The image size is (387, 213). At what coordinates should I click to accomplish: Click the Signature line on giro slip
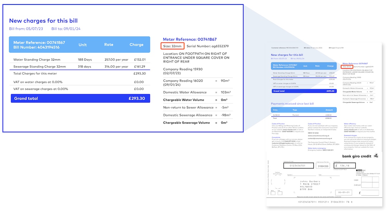pos(302,175)
